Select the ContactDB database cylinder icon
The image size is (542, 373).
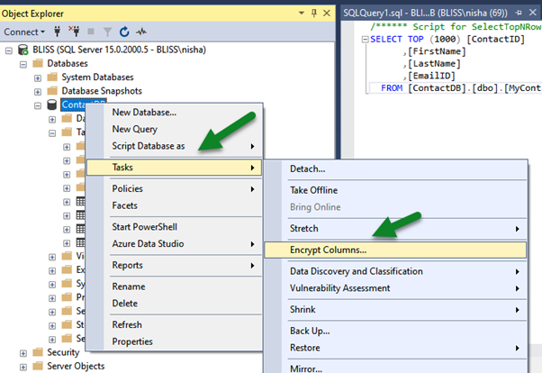pyautogui.click(x=50, y=105)
